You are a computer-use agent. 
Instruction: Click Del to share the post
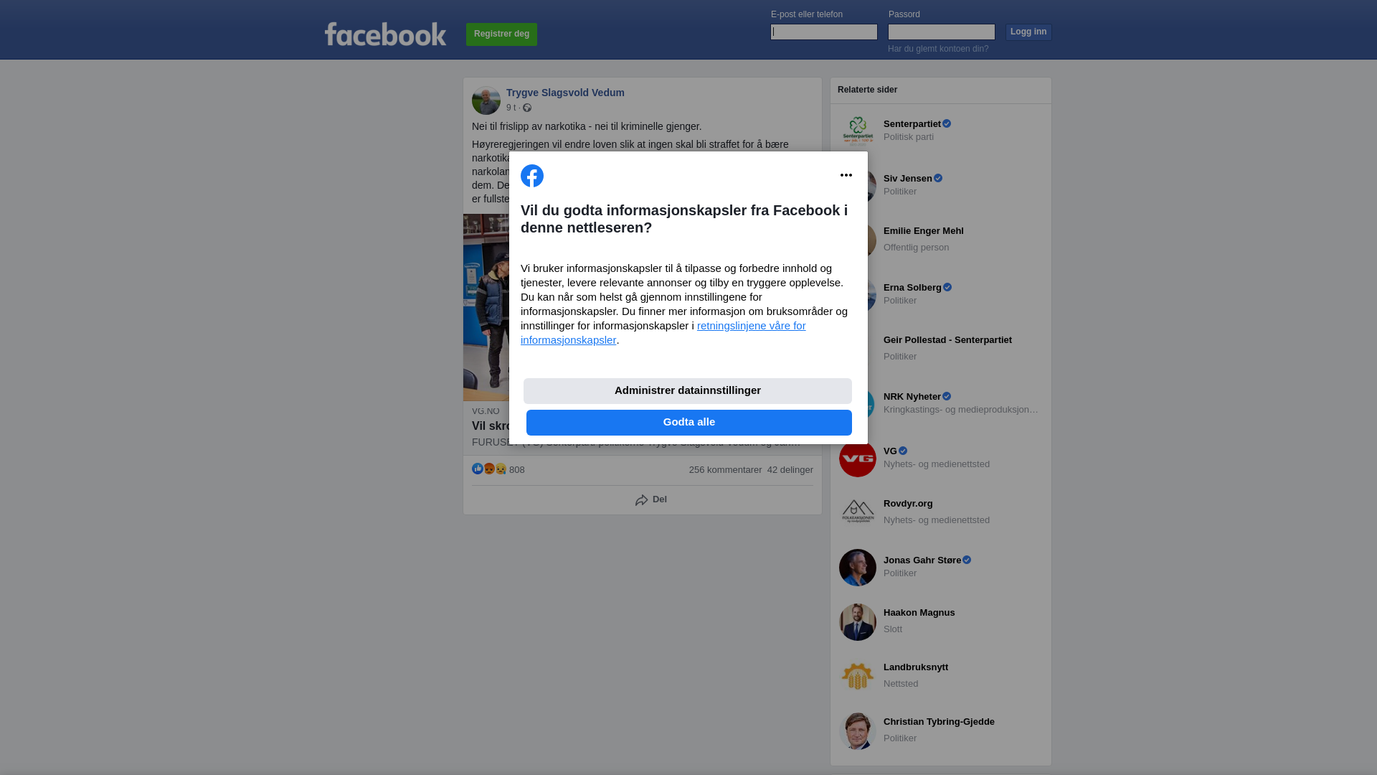coord(651,499)
